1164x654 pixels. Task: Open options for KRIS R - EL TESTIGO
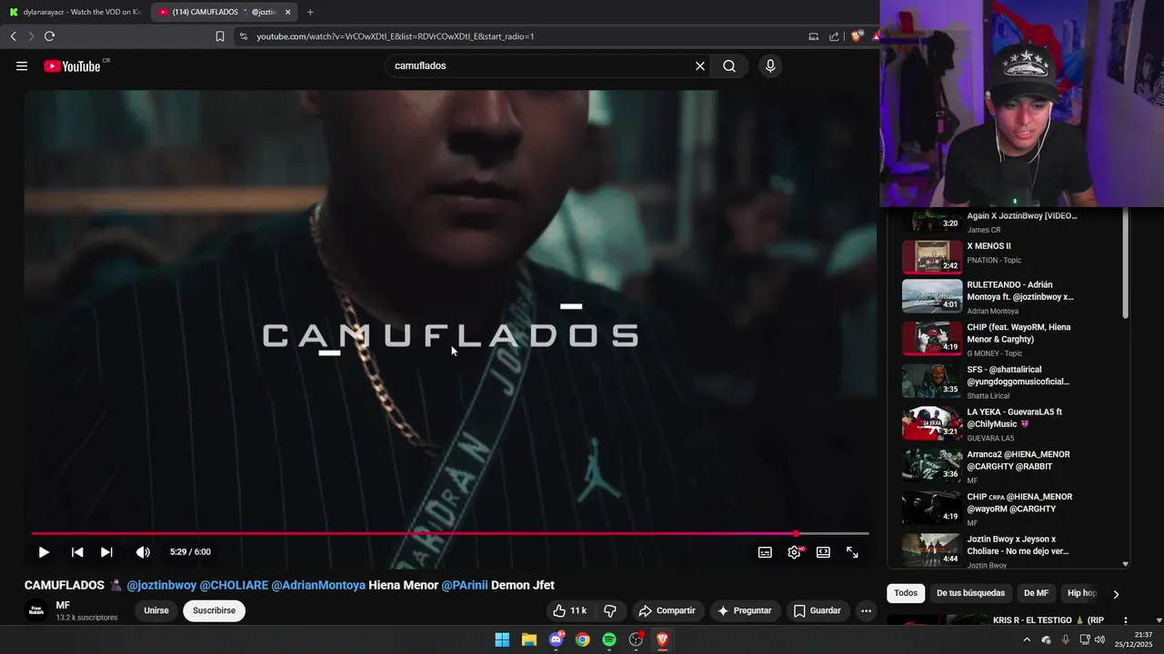[1125, 620]
